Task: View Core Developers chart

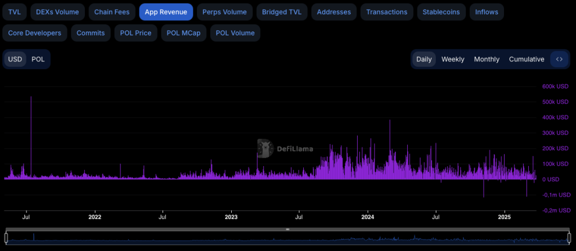Action: coord(34,33)
